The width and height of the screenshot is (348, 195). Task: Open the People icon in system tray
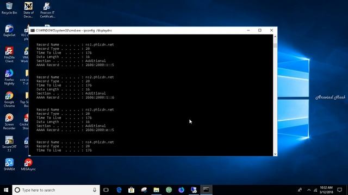click(x=300, y=190)
